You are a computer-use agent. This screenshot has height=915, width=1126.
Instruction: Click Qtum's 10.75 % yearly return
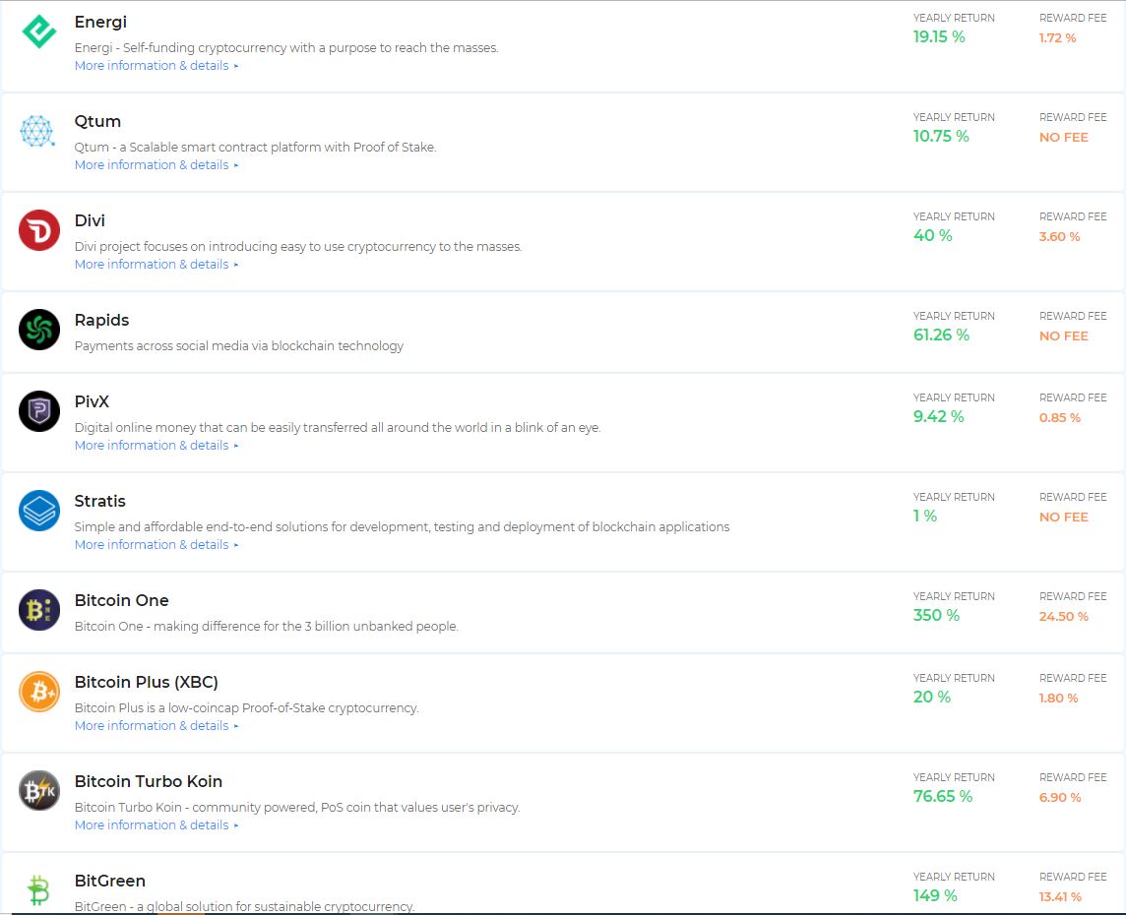click(941, 137)
